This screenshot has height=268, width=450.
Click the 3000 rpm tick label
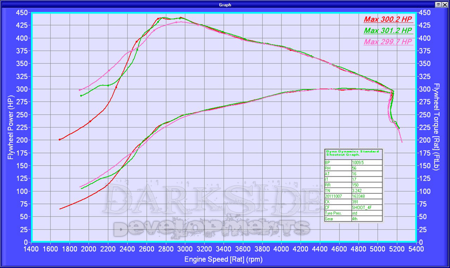[x=185, y=249]
